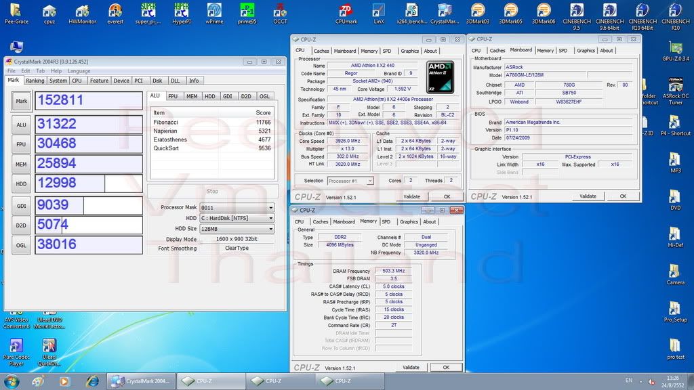Expand the Processor Mask dropdown
Screen dimensions: 694x390
pyautogui.click(x=237, y=208)
